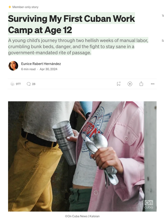164x224 pixels.
Task: Click the Member-only story star icon
Action: (10, 7)
